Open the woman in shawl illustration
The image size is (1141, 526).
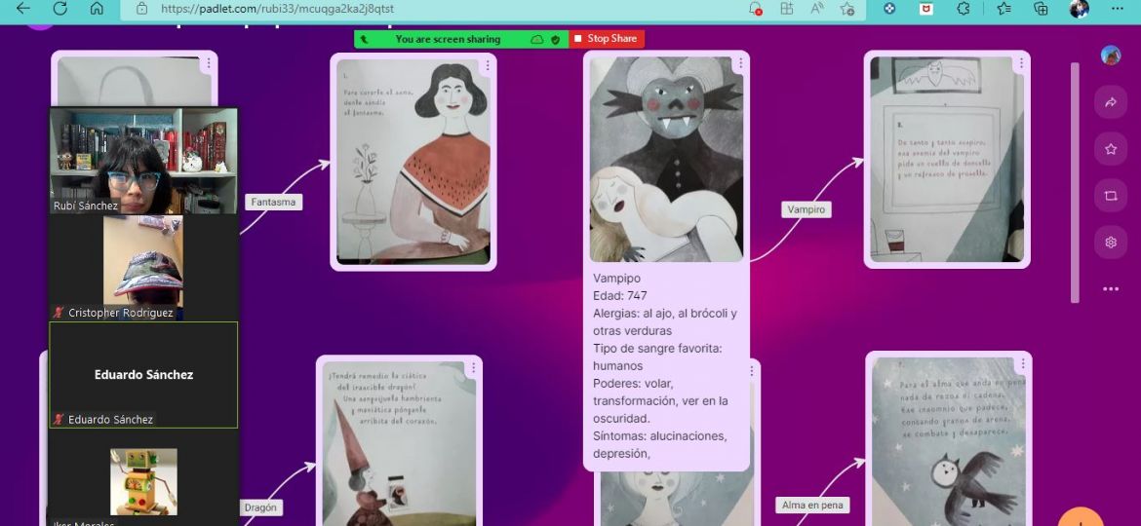pyautogui.click(x=413, y=162)
